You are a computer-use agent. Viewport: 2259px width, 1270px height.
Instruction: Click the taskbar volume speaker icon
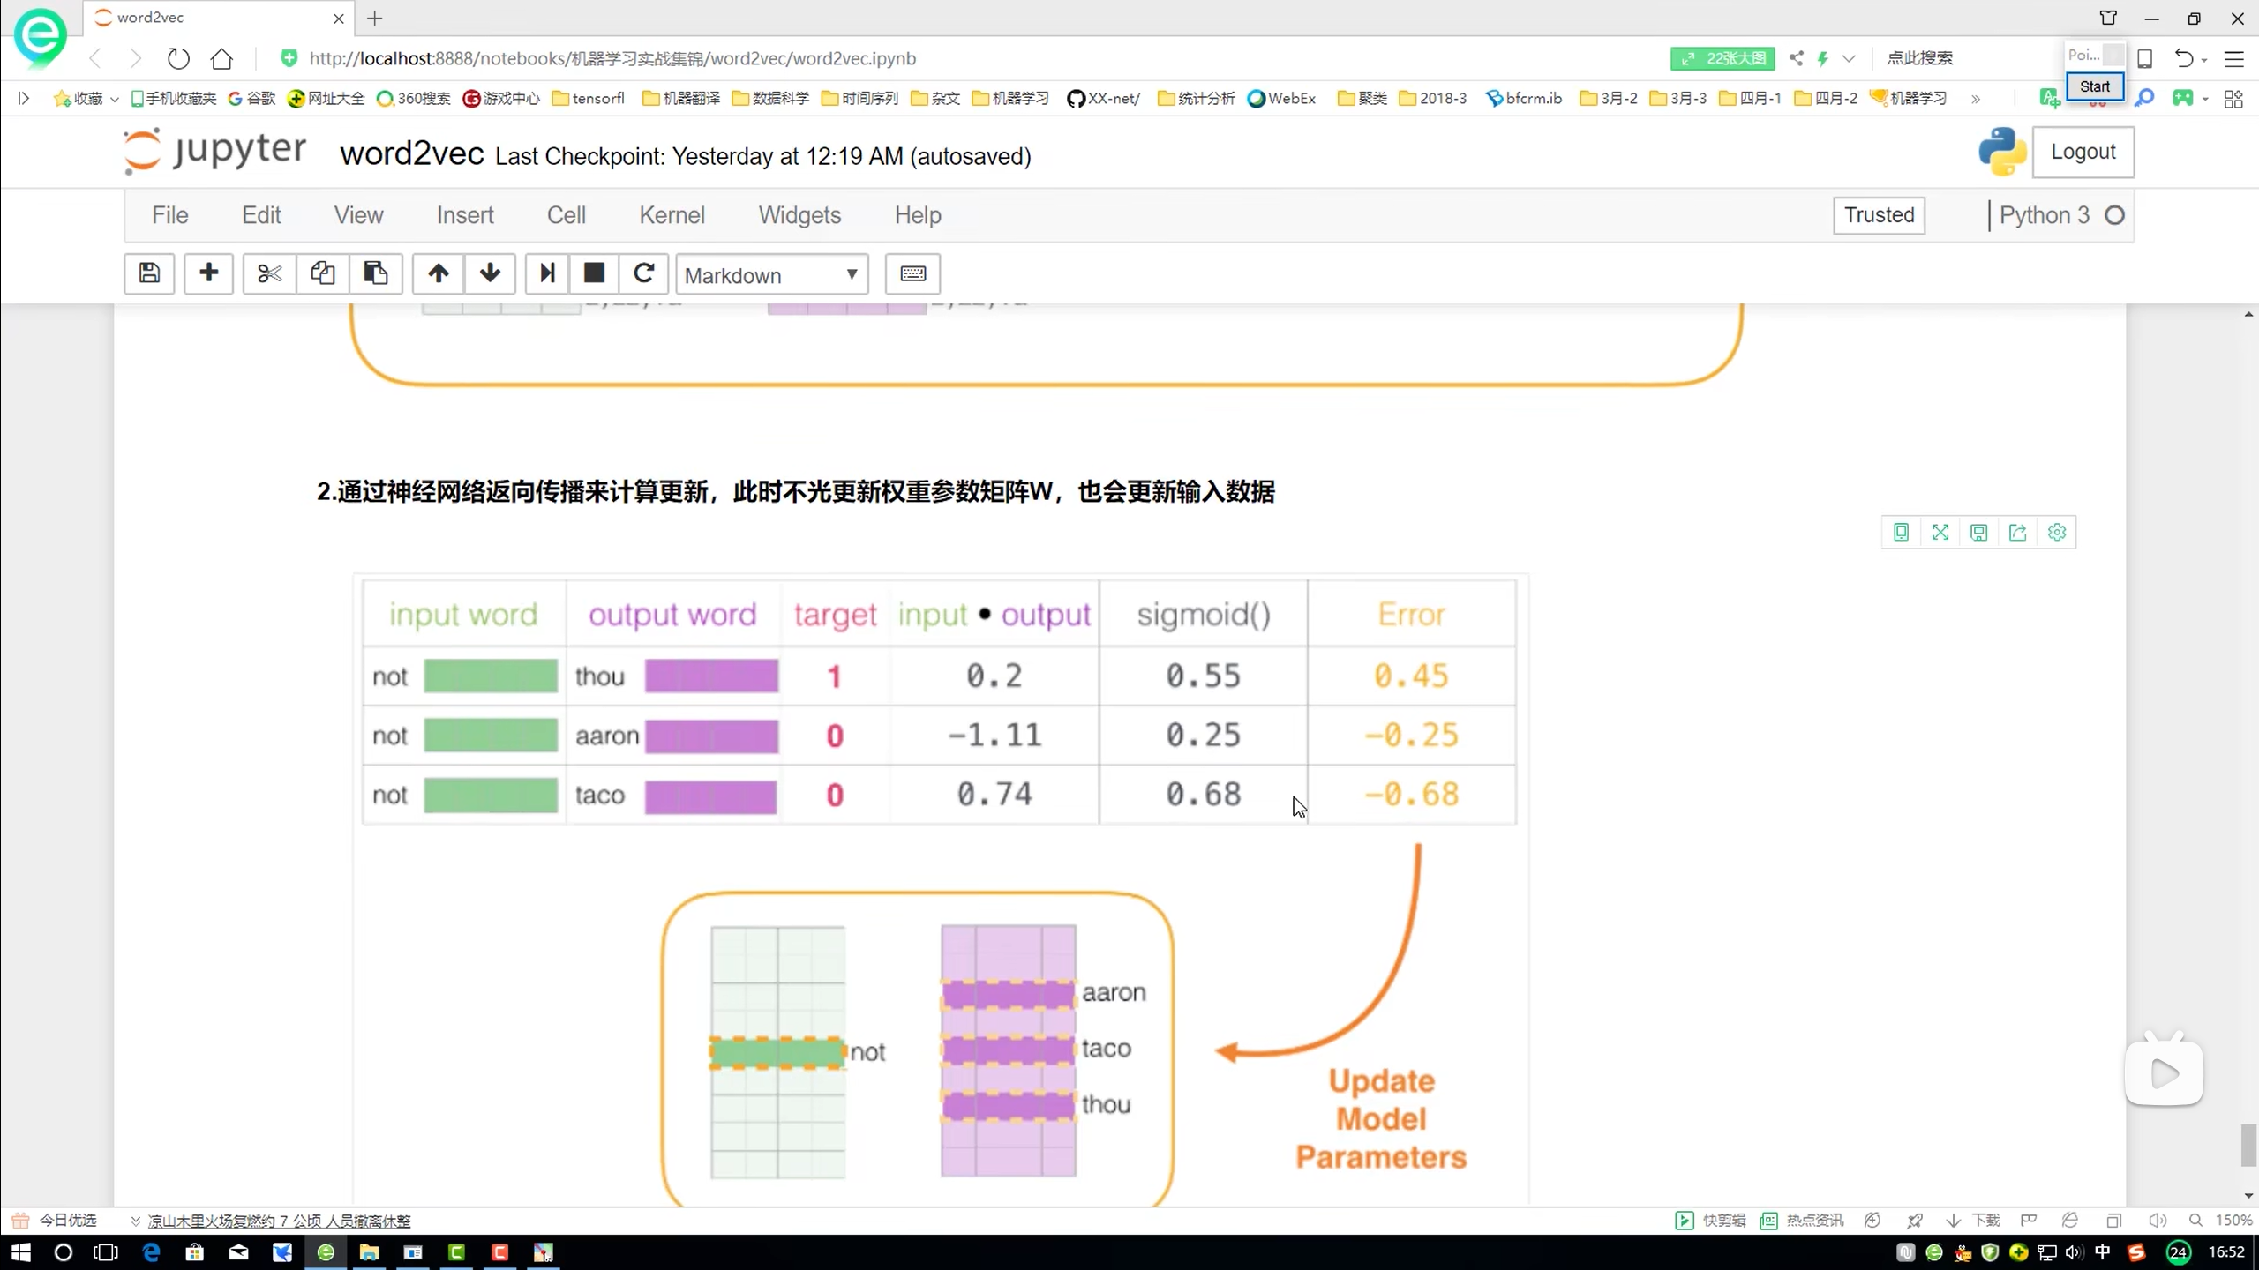[x=2074, y=1252]
